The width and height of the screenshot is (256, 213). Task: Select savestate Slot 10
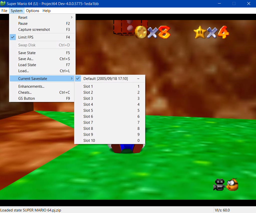point(110,141)
